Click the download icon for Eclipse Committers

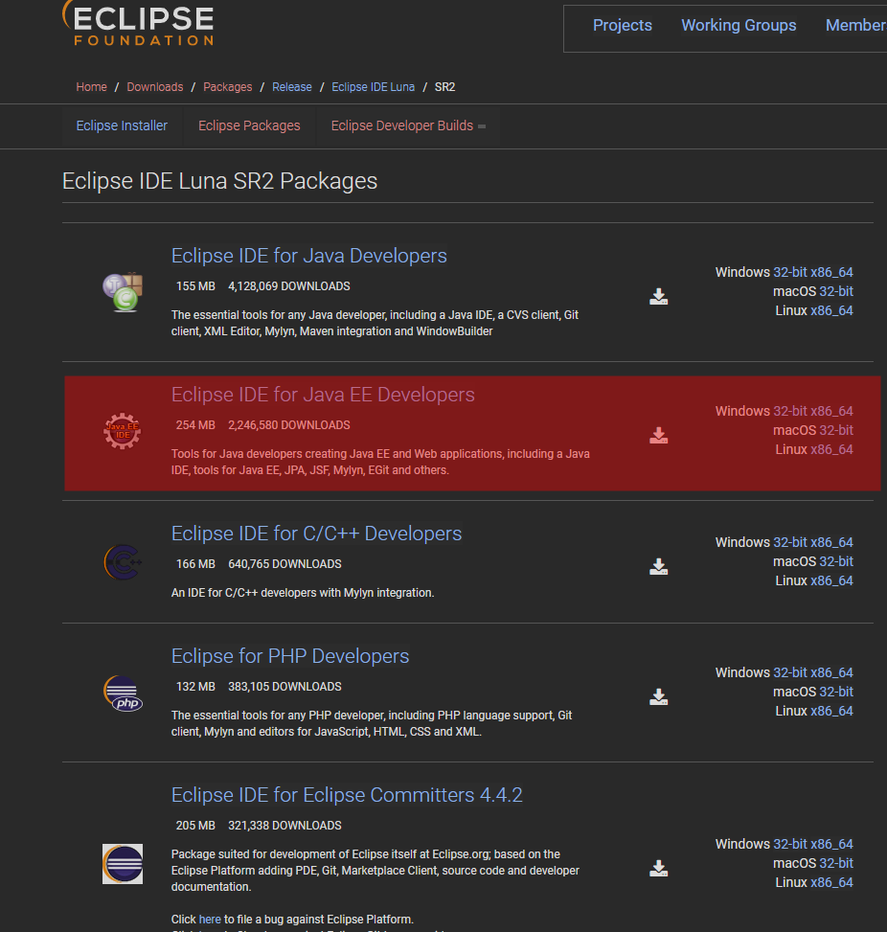[x=658, y=868]
